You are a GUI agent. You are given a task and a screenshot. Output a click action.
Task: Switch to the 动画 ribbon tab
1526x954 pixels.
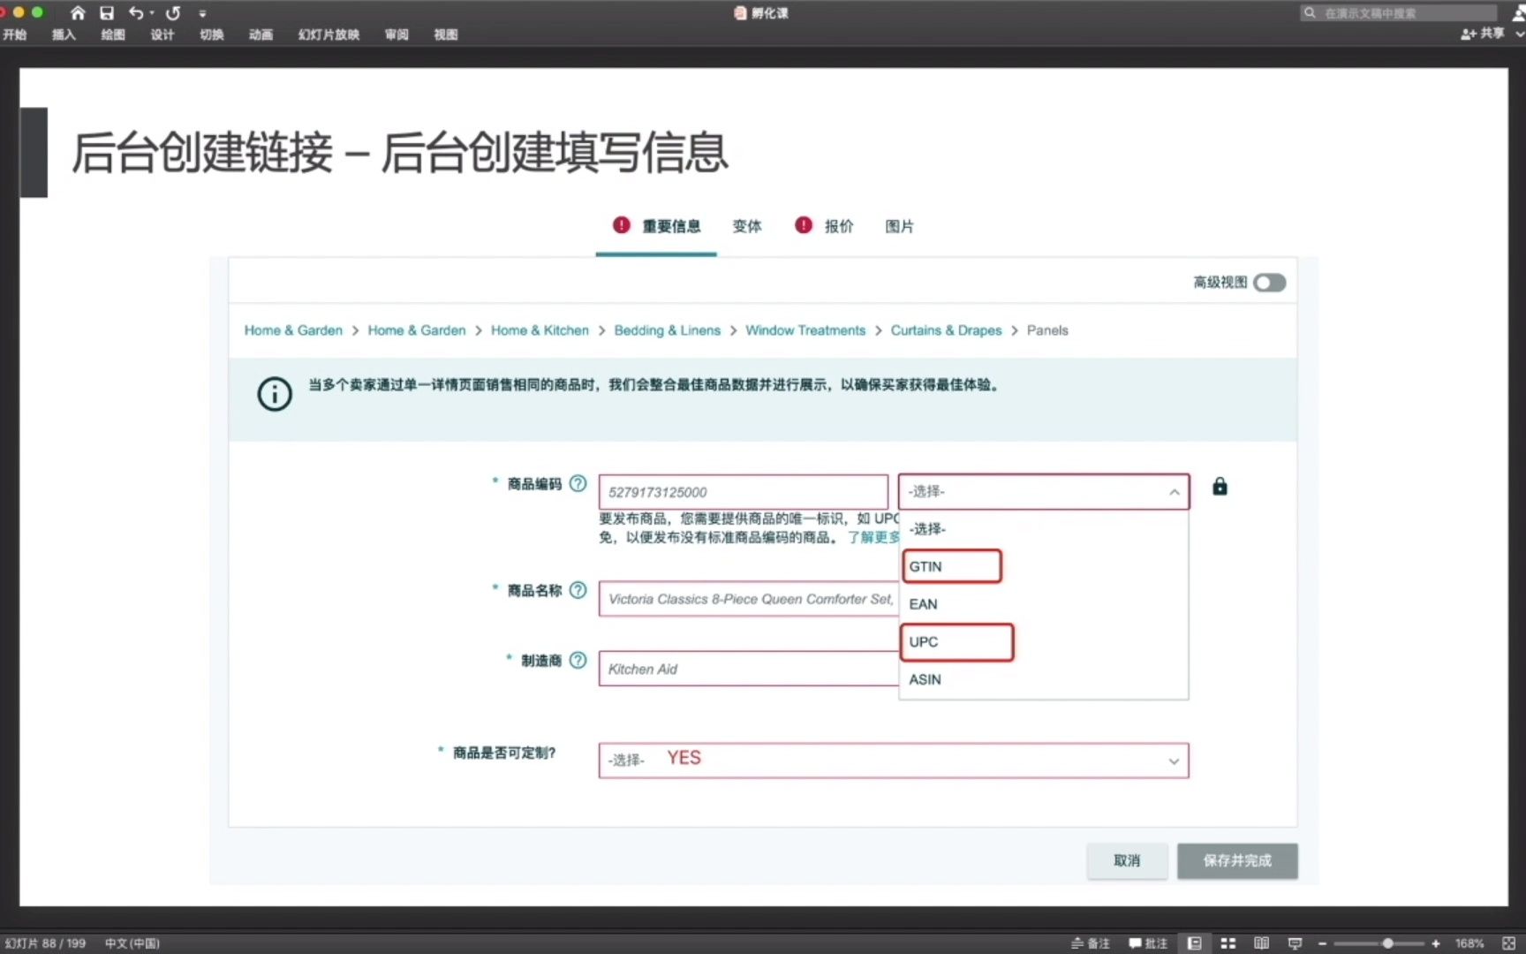tap(261, 34)
